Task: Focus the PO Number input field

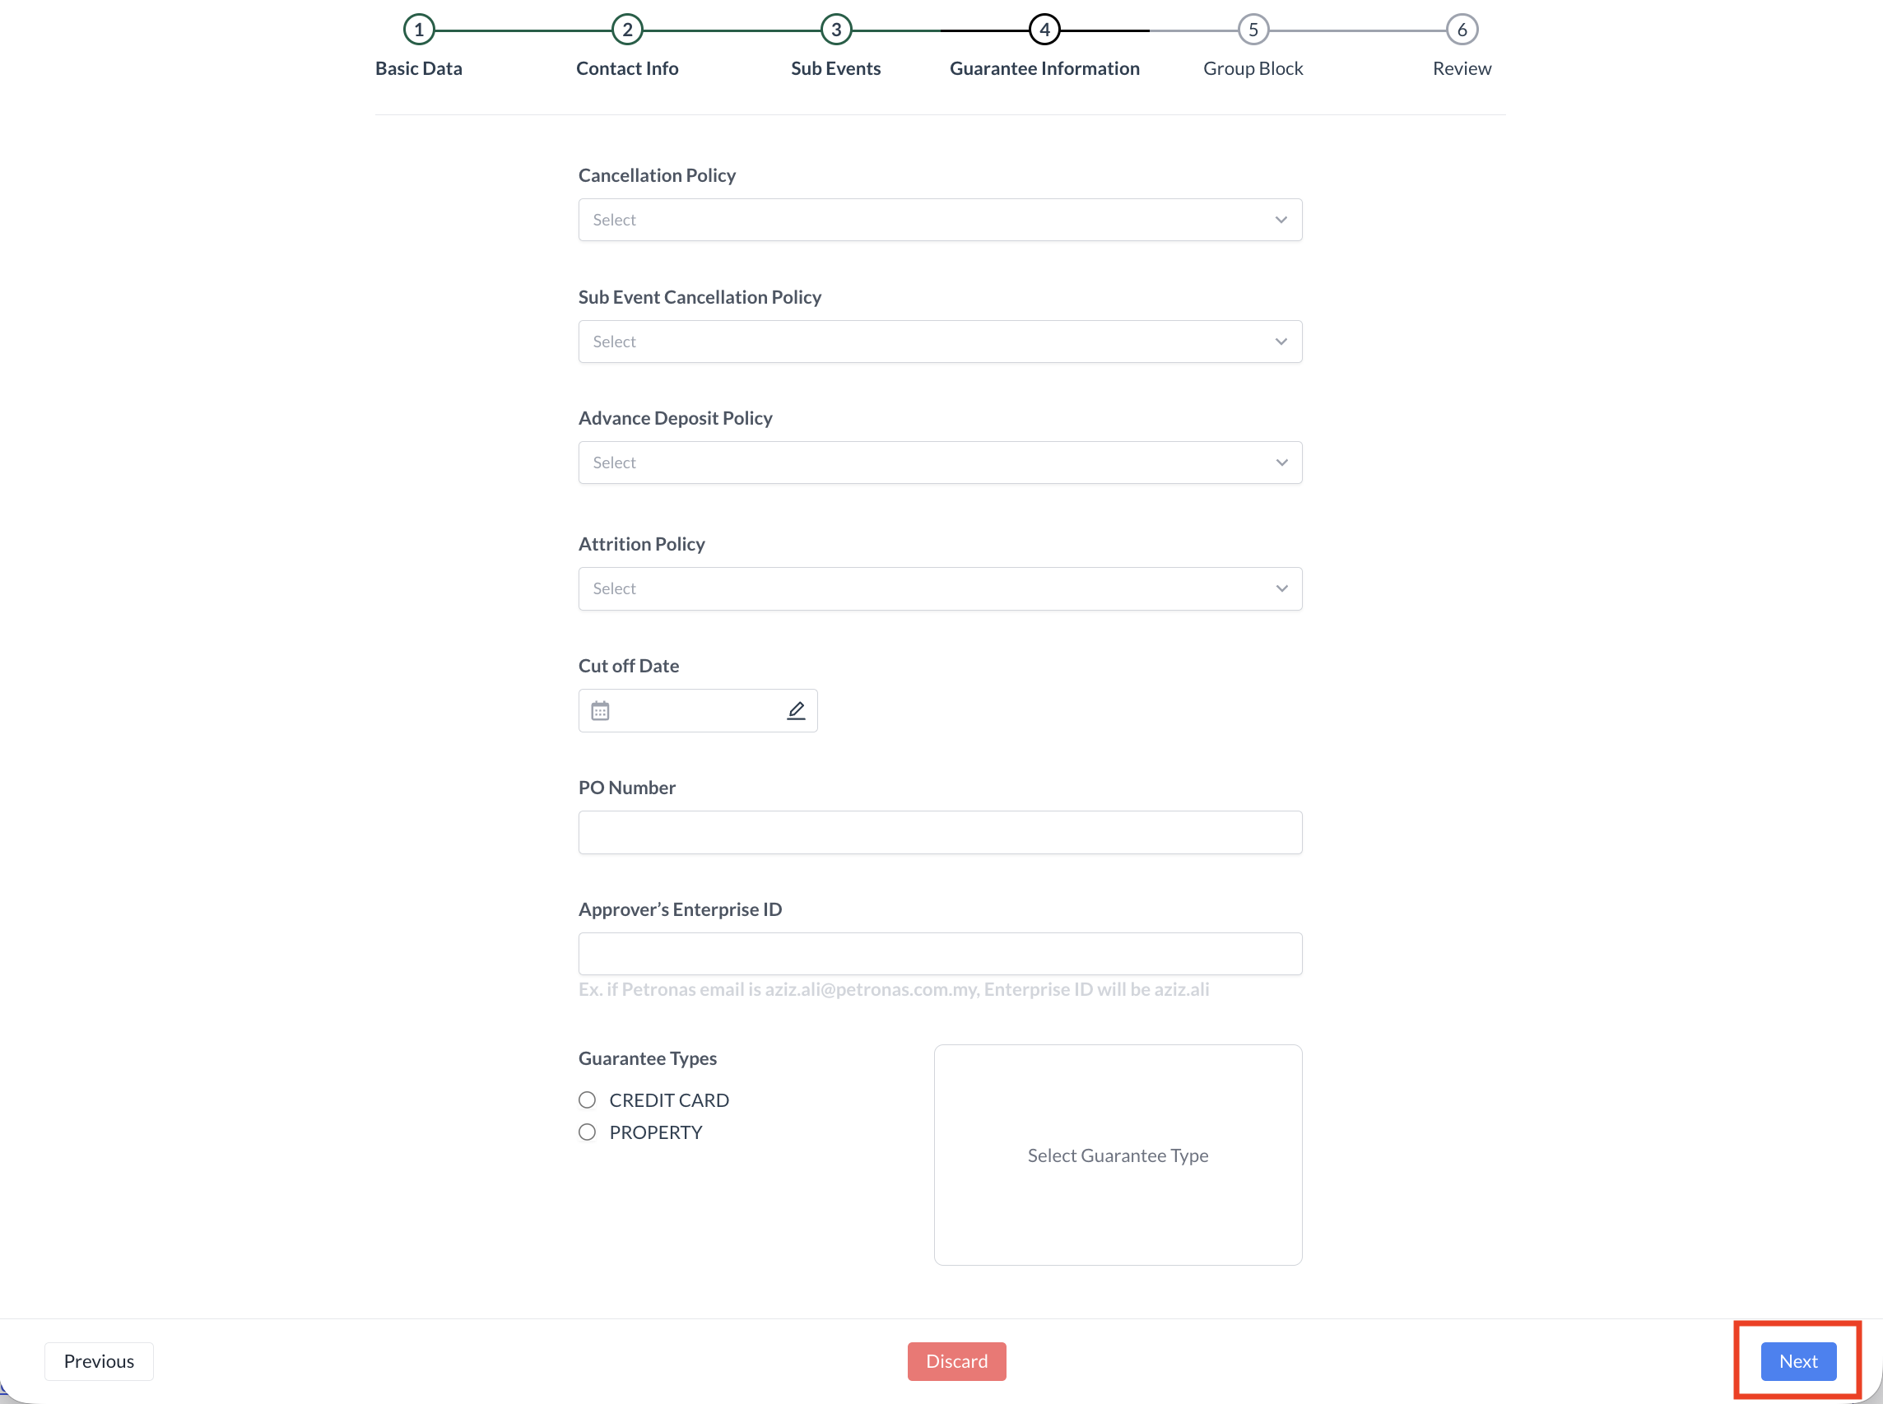Action: (940, 832)
